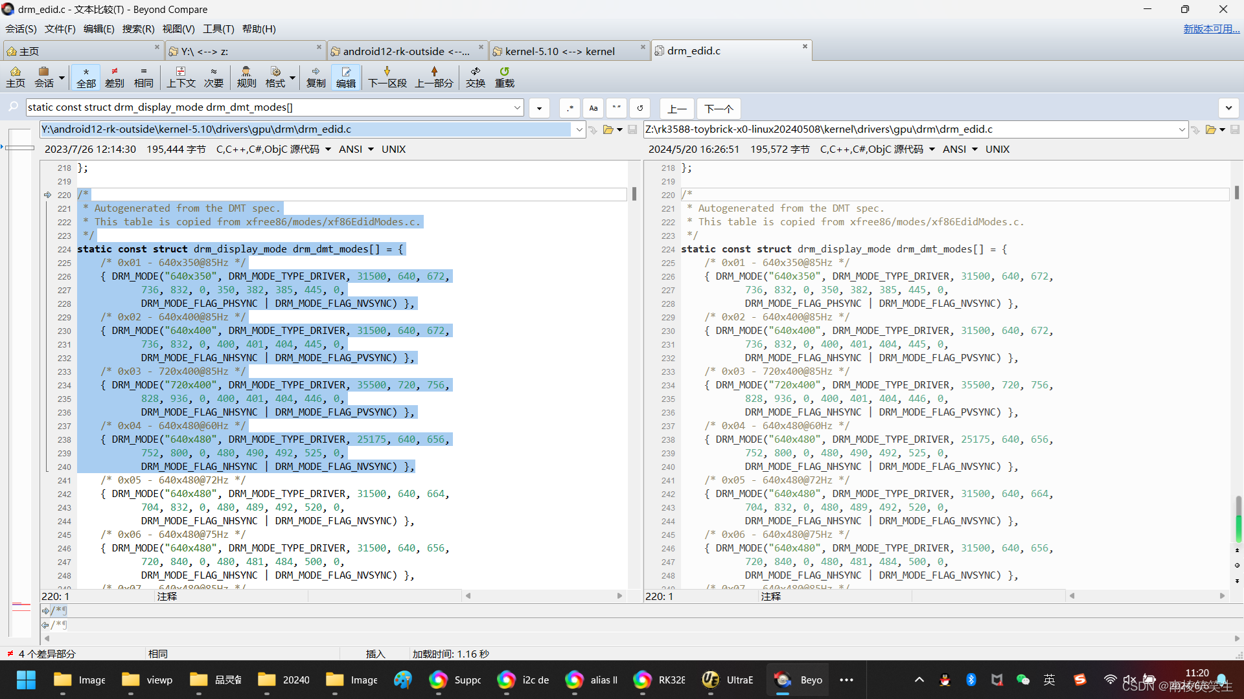Switch to the kernel-5.10 <--> kernel tab
This screenshot has height=699, width=1244.
(568, 51)
